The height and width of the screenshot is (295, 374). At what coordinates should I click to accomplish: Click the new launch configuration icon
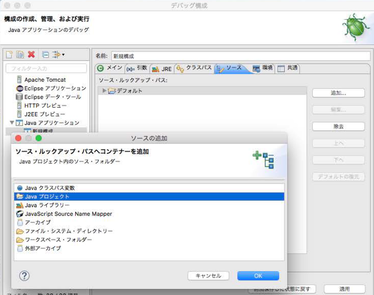pos(9,55)
